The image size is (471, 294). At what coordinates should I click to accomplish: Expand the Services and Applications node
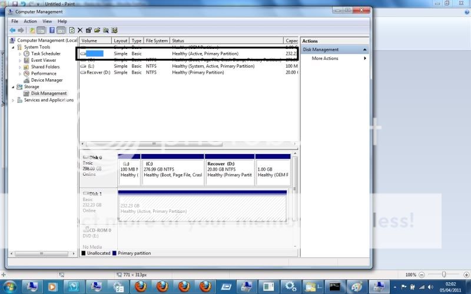[14, 100]
